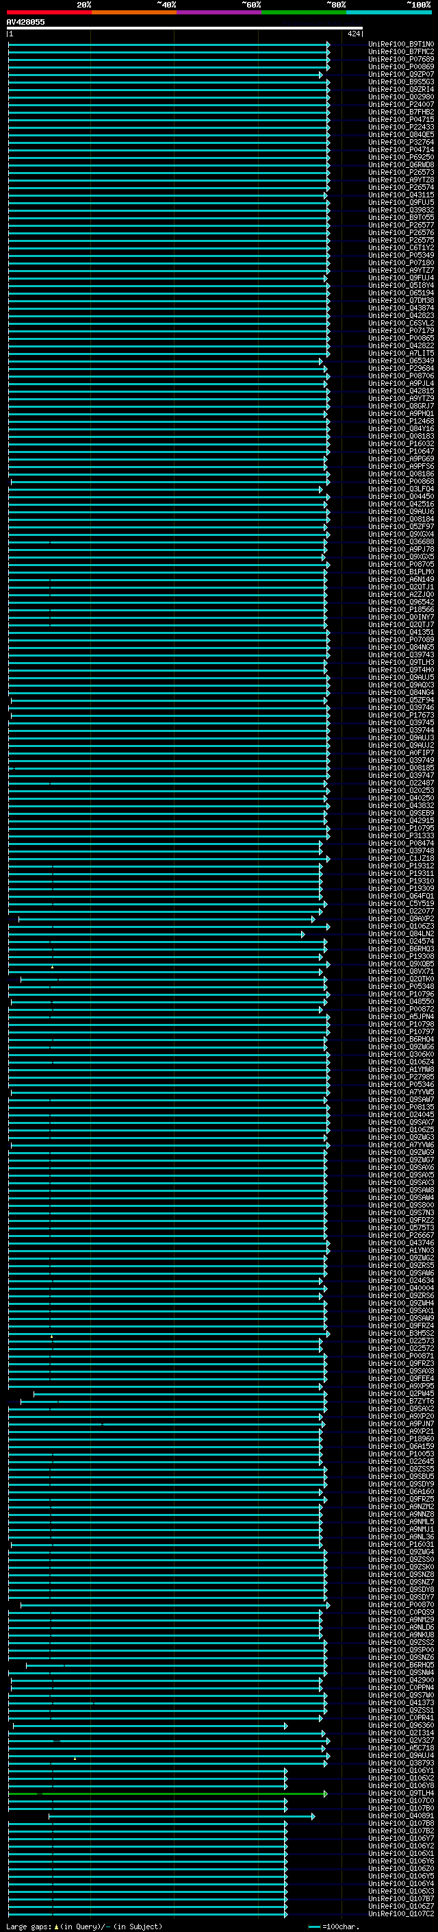Open hit UniRef100_B7FMC2
This screenshot has height=1932, width=438.
click(400, 52)
